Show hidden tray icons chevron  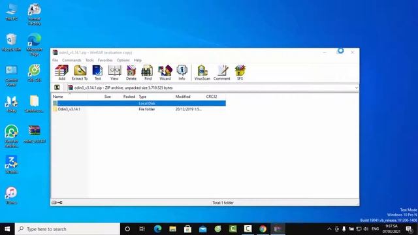pyautogui.click(x=329, y=229)
